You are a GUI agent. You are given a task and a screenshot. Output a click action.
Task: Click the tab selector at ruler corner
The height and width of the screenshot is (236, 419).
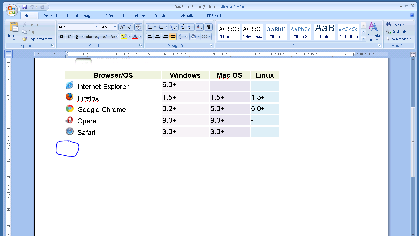pyautogui.click(x=9, y=54)
